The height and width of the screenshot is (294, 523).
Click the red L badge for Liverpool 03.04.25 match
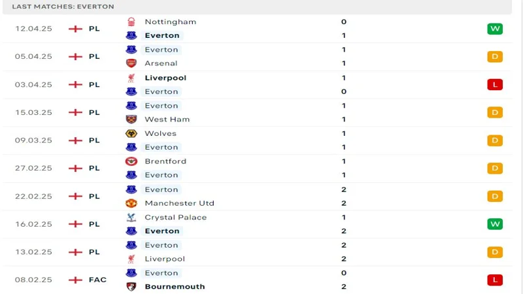pos(495,85)
